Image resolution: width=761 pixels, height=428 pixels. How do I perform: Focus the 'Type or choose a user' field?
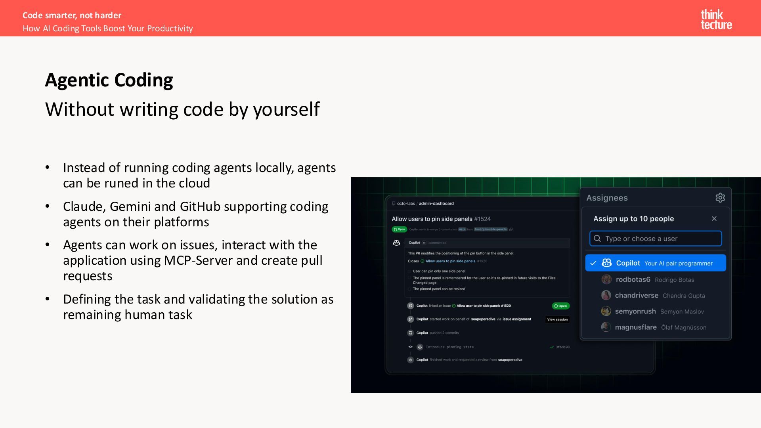tap(655, 239)
